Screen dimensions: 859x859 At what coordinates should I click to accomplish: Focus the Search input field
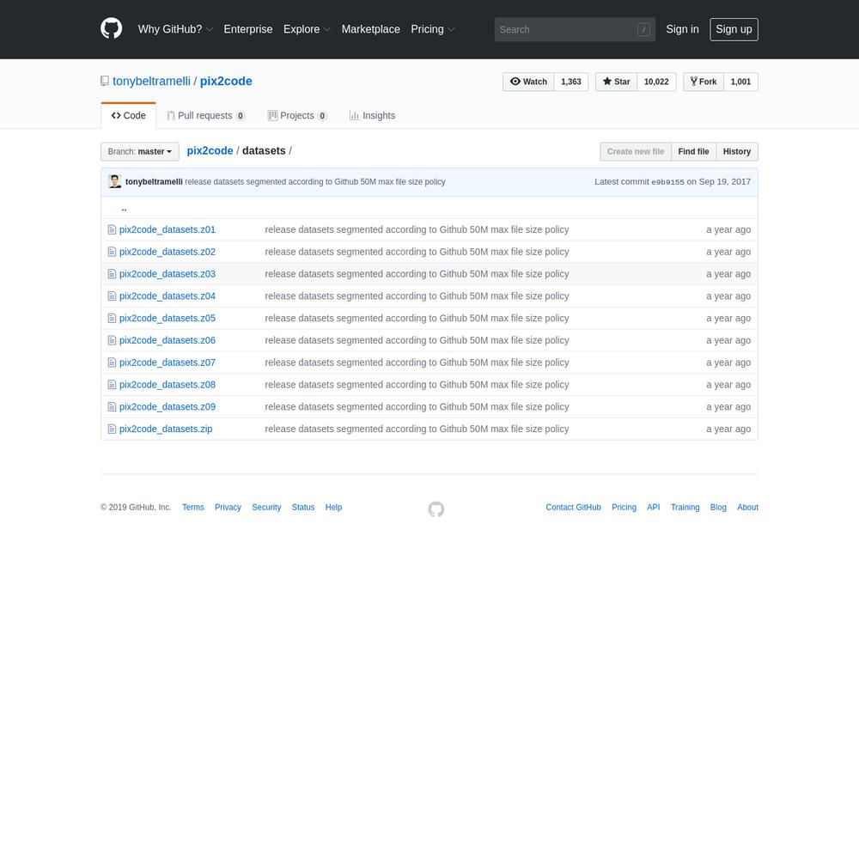coord(575,29)
